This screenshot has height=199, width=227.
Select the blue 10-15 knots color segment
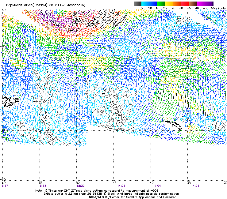153,4
